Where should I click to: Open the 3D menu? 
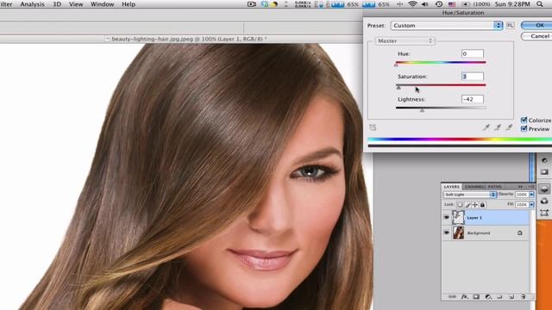tap(57, 4)
